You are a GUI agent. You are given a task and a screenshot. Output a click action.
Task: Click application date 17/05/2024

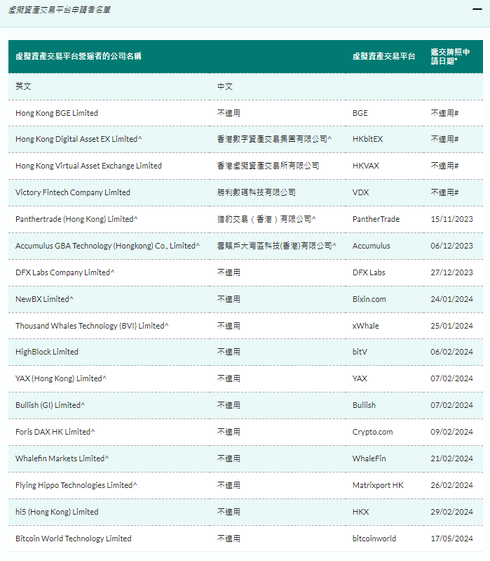451,539
